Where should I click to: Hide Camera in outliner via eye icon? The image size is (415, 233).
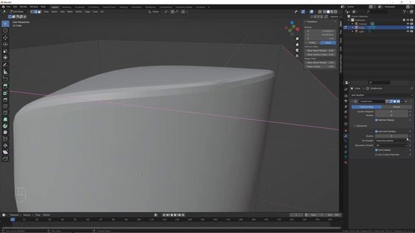point(408,24)
